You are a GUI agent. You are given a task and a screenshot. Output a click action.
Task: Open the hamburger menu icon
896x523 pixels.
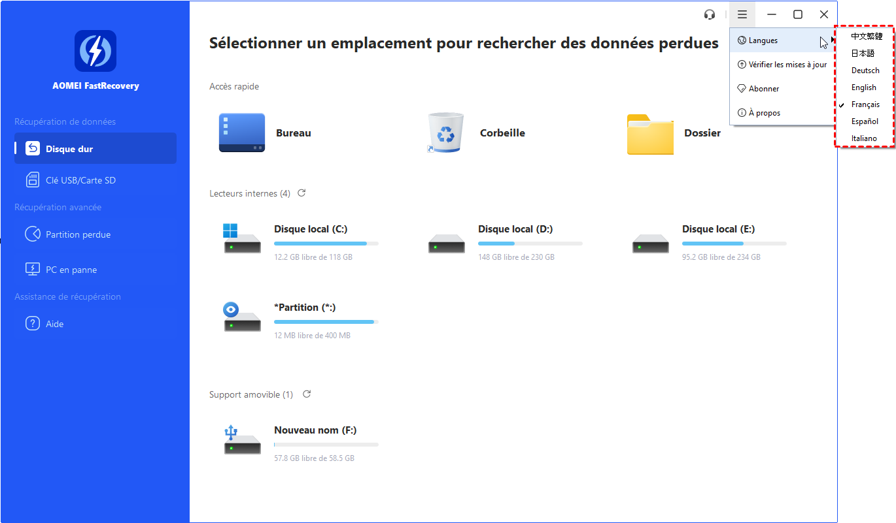[742, 14]
